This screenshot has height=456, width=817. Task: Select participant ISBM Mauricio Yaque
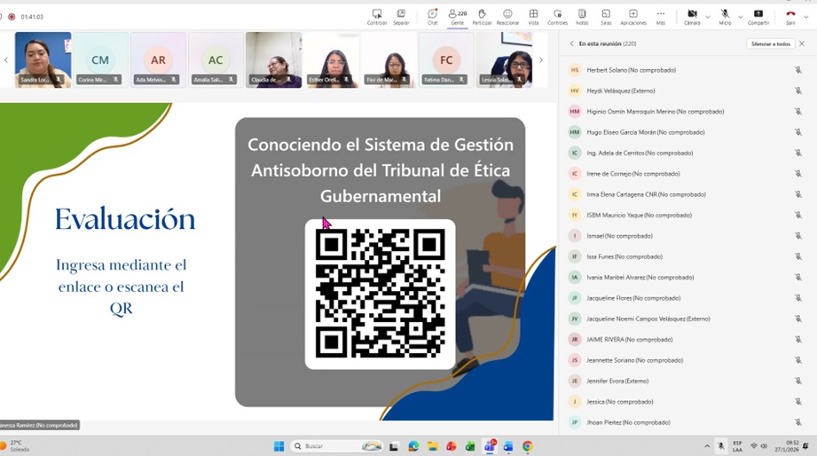[x=687, y=216]
